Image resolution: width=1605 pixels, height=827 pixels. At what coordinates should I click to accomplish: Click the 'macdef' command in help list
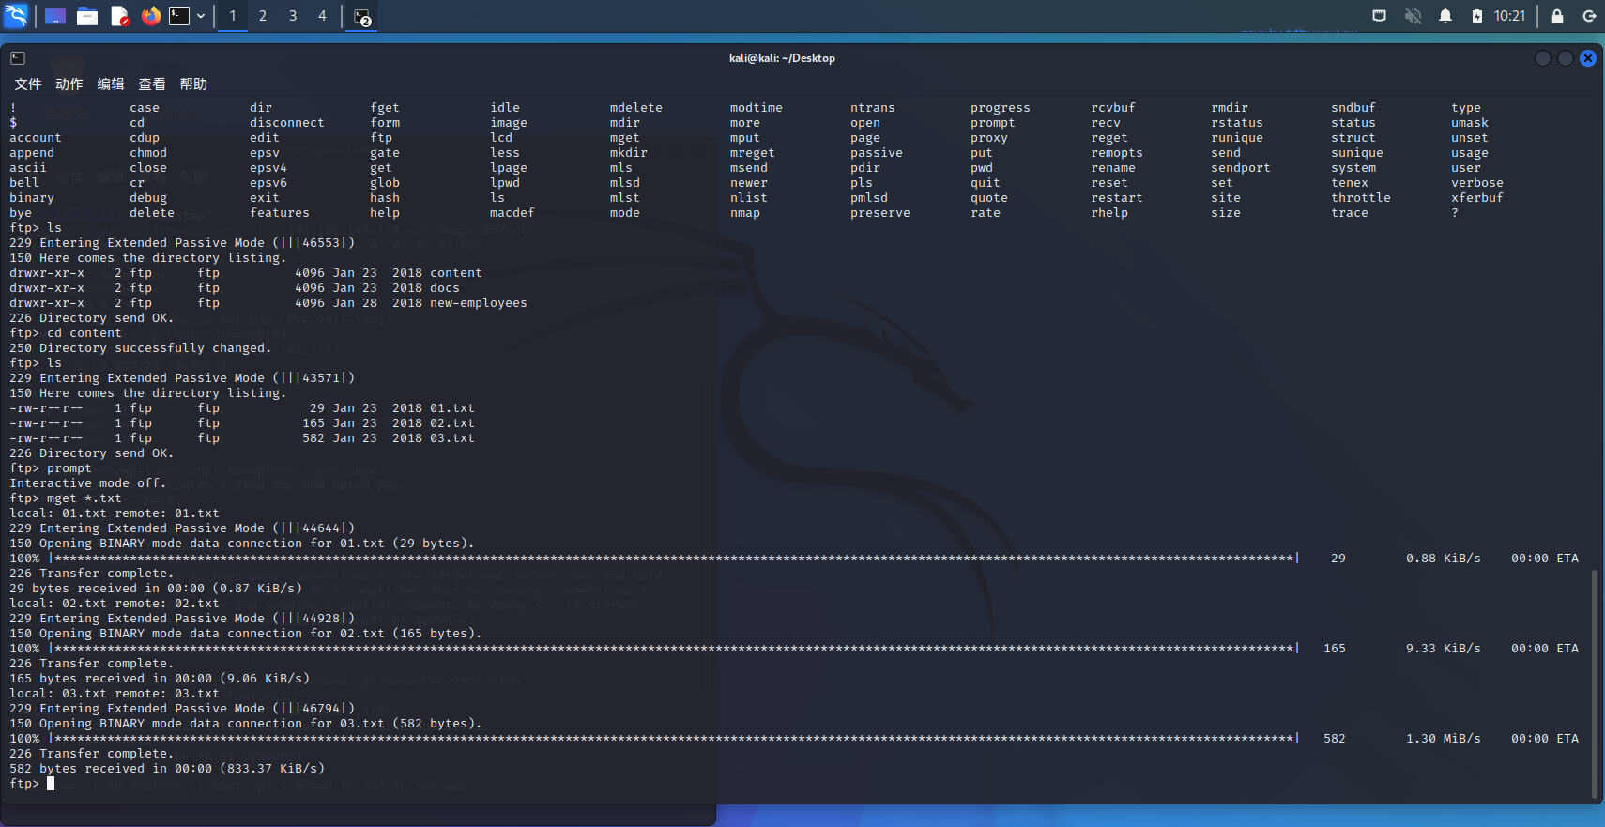point(512,213)
